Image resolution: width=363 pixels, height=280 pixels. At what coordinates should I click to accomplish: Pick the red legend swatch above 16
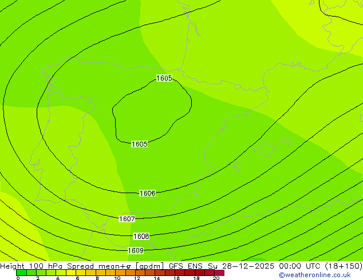point(180,273)
